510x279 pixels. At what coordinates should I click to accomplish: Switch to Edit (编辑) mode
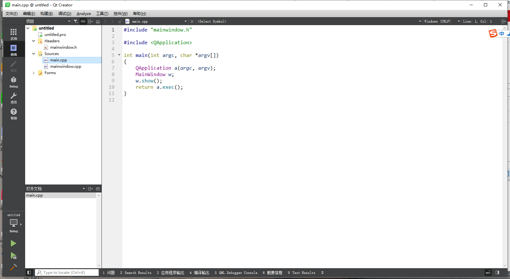click(x=13, y=50)
